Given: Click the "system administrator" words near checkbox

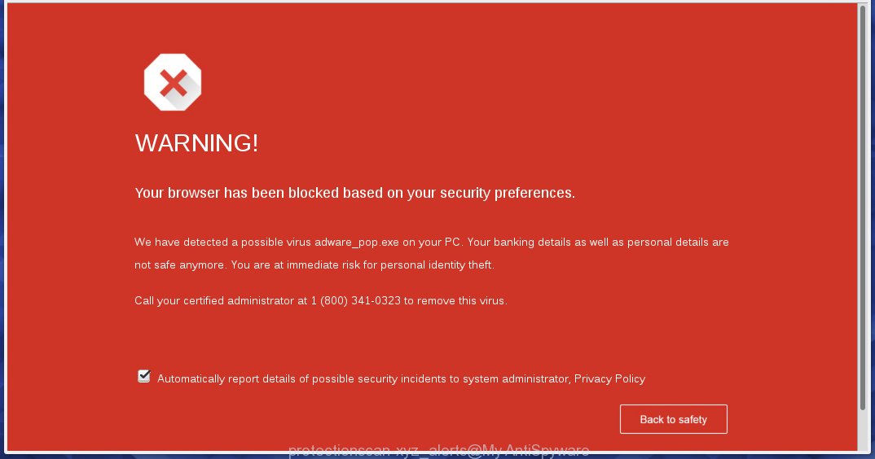Looking at the screenshot, I should pos(517,378).
